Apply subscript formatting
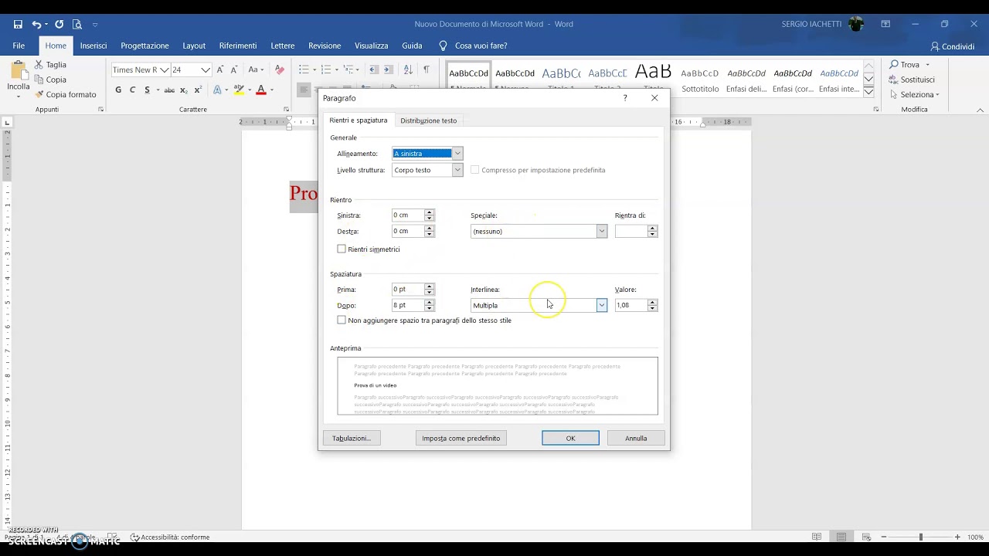 point(184,90)
